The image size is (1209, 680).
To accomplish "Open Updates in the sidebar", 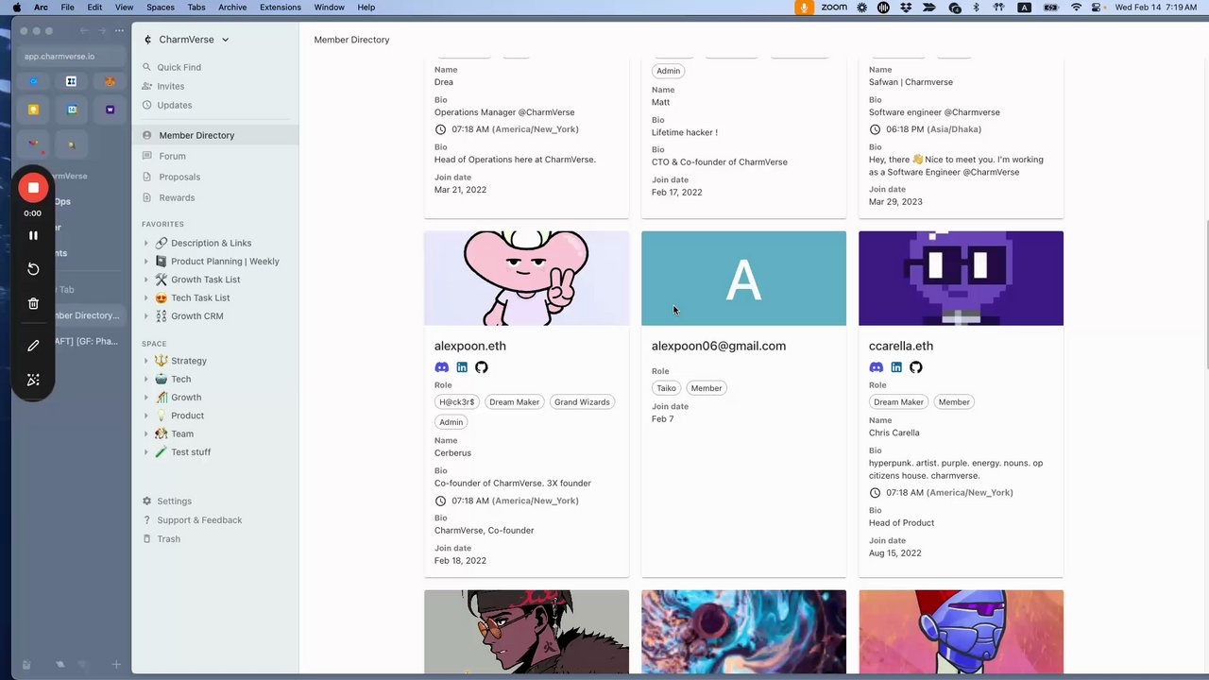I will point(215,105).
